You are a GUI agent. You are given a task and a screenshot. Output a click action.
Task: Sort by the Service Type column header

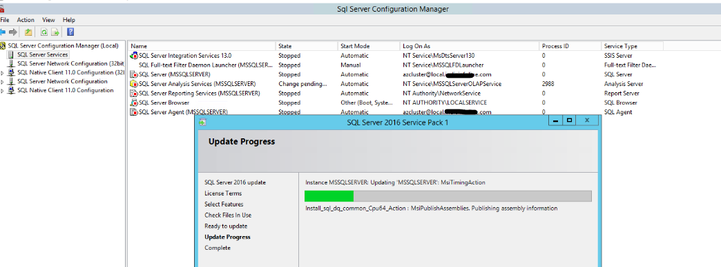(x=632, y=46)
